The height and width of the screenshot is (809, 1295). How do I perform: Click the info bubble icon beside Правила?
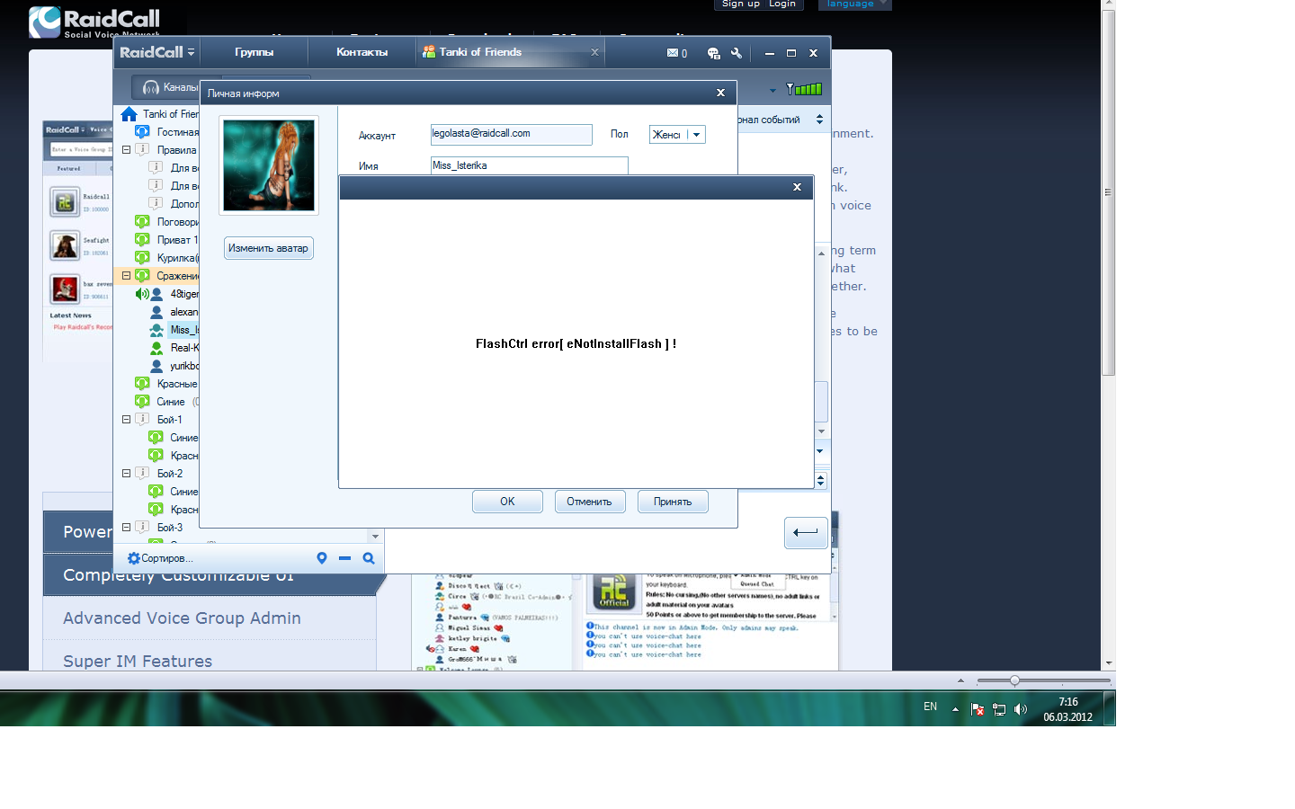(142, 149)
